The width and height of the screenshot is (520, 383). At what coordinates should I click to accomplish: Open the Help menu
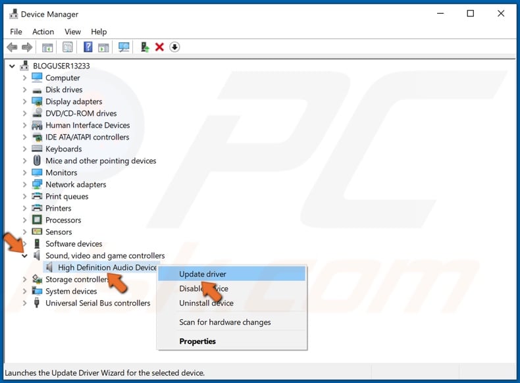[99, 32]
